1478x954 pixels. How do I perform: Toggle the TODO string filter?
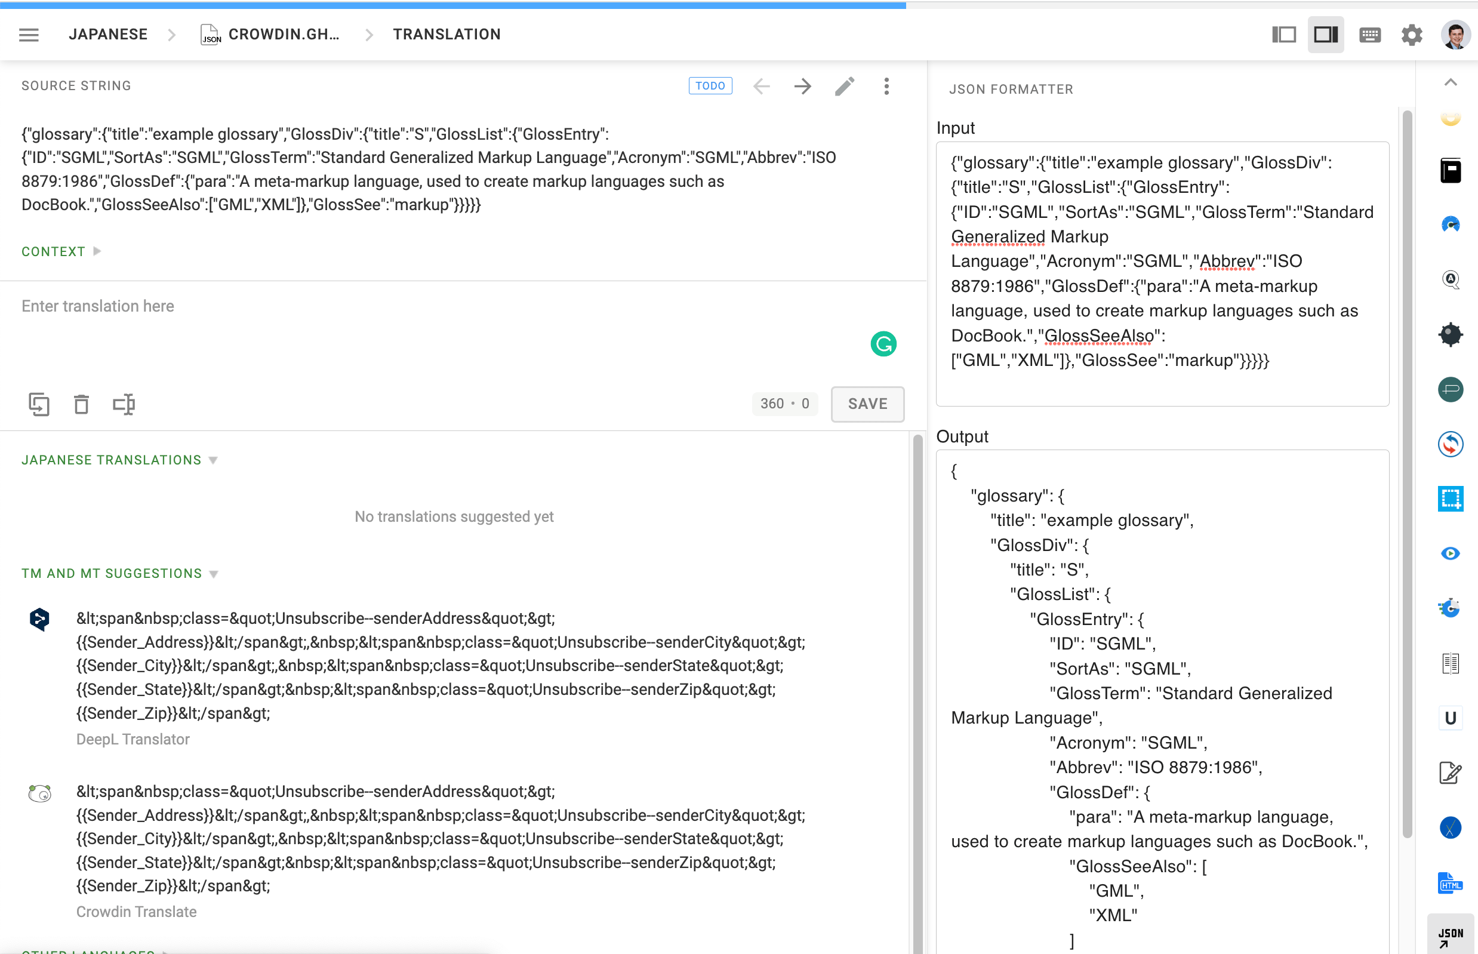(710, 85)
